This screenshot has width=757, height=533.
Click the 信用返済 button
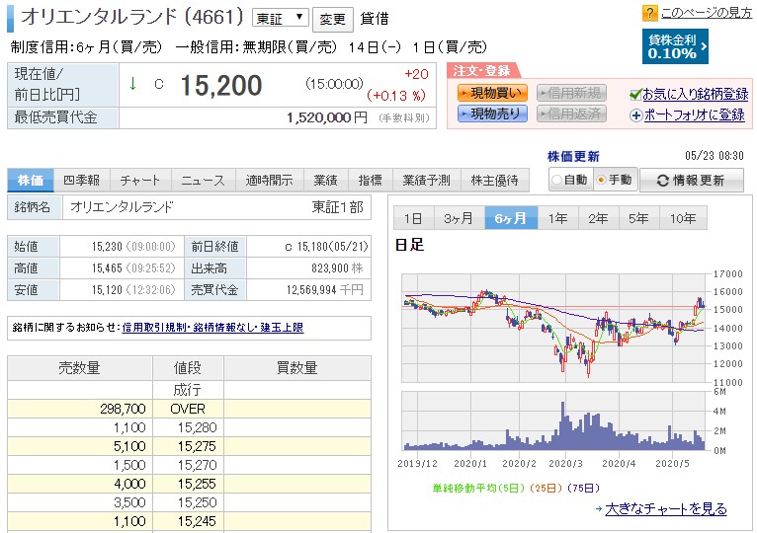coord(571,114)
